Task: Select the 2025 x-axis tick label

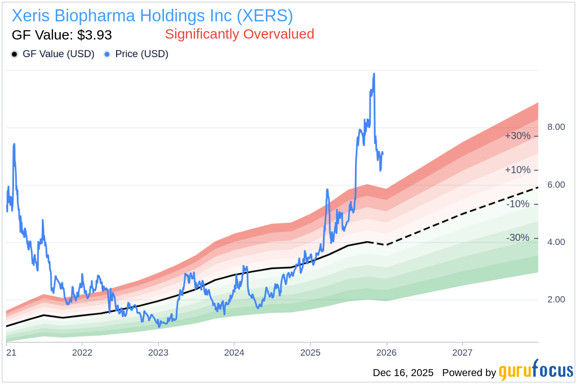Action: click(x=310, y=353)
